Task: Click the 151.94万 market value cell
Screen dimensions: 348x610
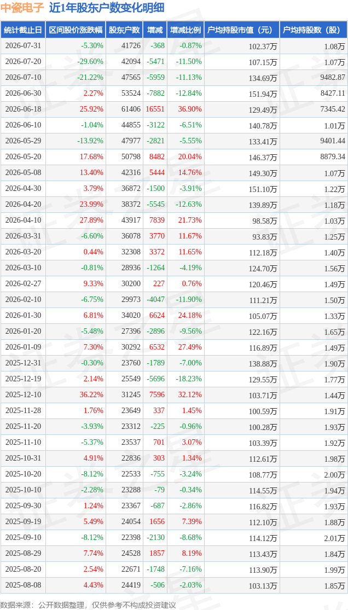Action: 263,94
